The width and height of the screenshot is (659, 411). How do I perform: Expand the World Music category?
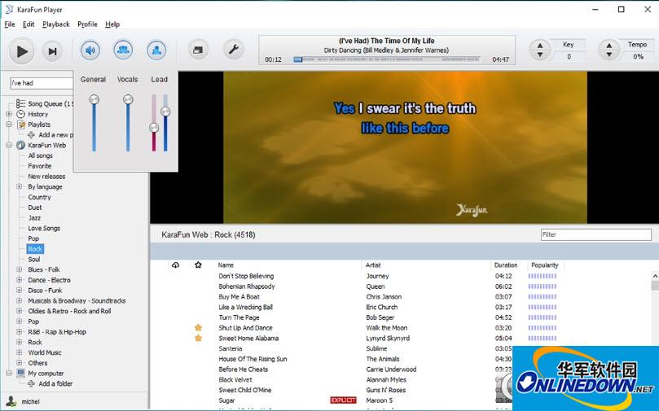click(20, 352)
